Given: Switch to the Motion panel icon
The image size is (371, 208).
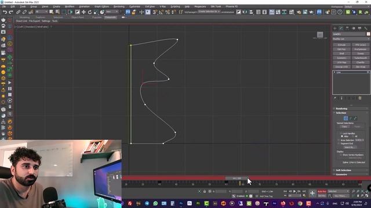Looking at the screenshot, I should 354,28.
